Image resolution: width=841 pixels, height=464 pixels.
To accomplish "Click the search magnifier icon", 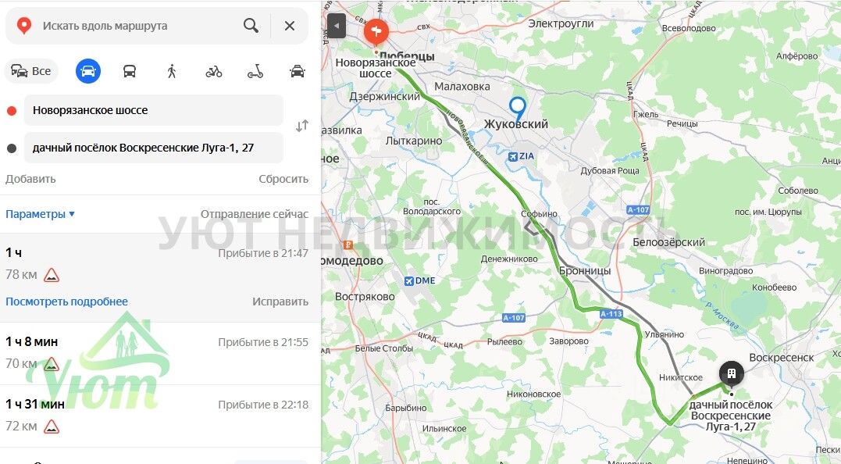I will pos(251,25).
